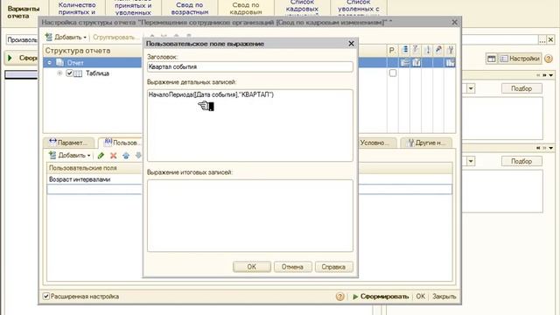Click the filter funnel column header icon
The height and width of the screenshot is (315, 560).
click(416, 50)
